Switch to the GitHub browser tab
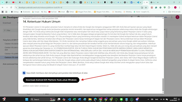Screen dimensions: 182x102 [x=75, y=2]
